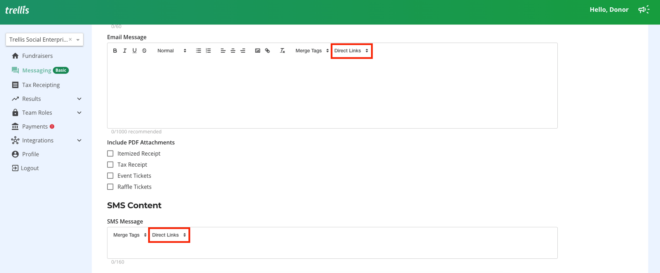Open Team Roles in the sidebar

point(37,113)
